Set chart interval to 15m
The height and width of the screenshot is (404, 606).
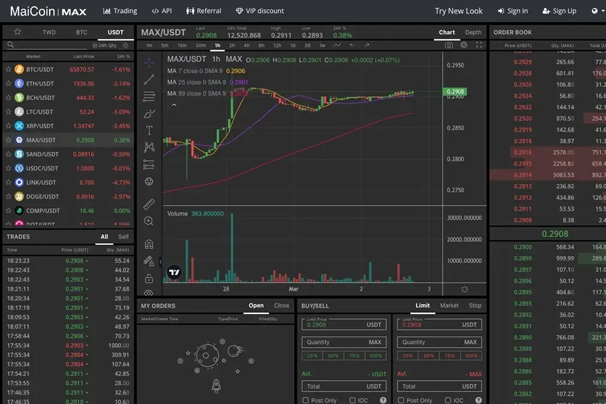[x=182, y=45]
